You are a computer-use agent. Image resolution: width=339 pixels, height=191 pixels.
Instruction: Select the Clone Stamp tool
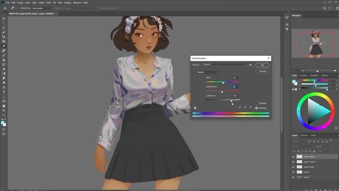pyautogui.click(x=4, y=60)
